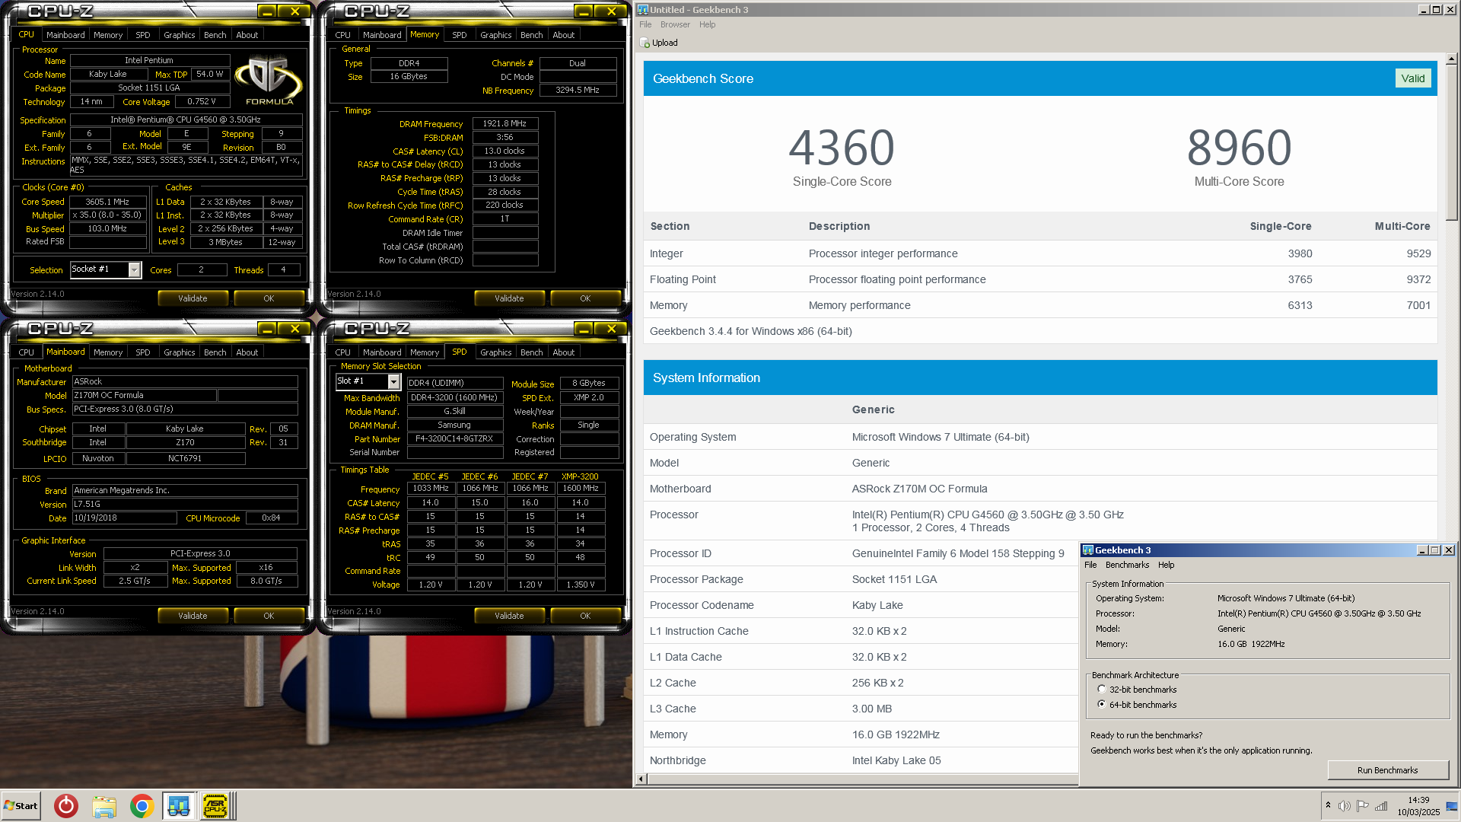This screenshot has height=822, width=1461.
Task: Open Memory tab in the CPU window
Action: 108,35
